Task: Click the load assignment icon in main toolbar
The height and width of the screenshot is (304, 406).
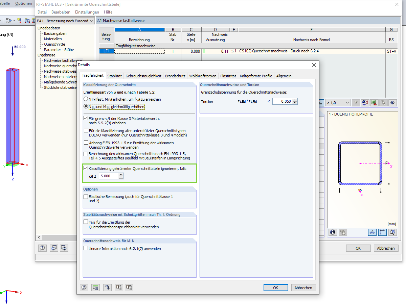Action: (x=9, y=21)
